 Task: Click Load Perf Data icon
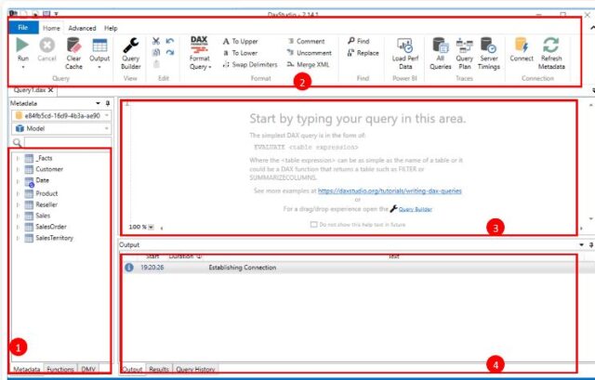coord(405,46)
